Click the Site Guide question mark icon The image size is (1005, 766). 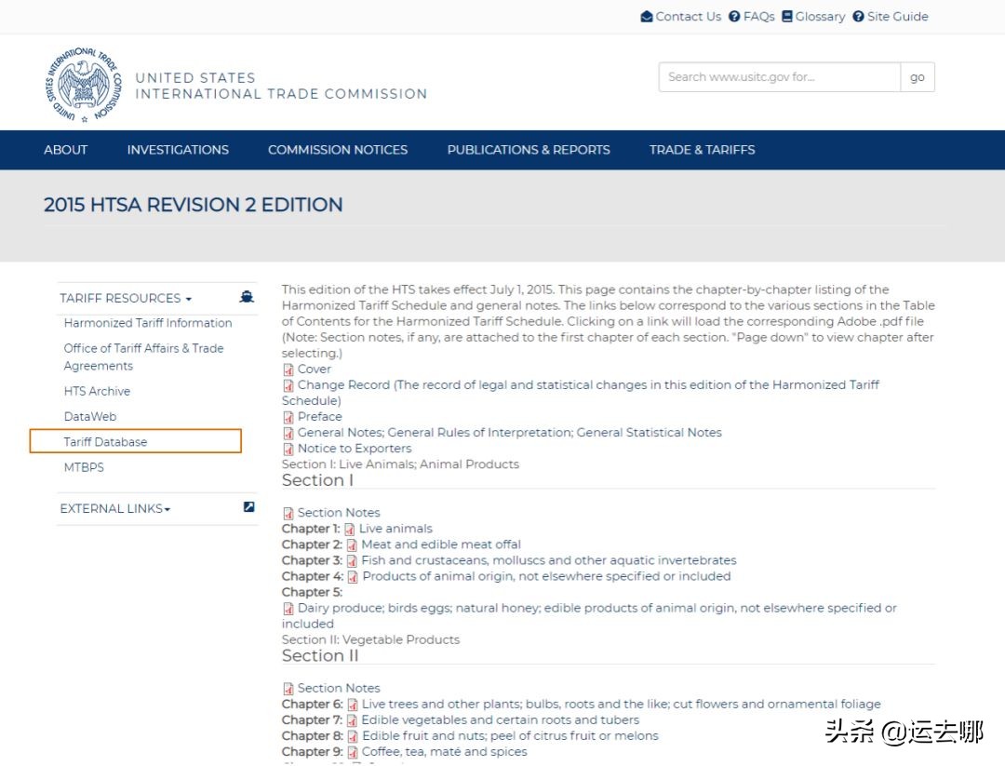click(858, 17)
